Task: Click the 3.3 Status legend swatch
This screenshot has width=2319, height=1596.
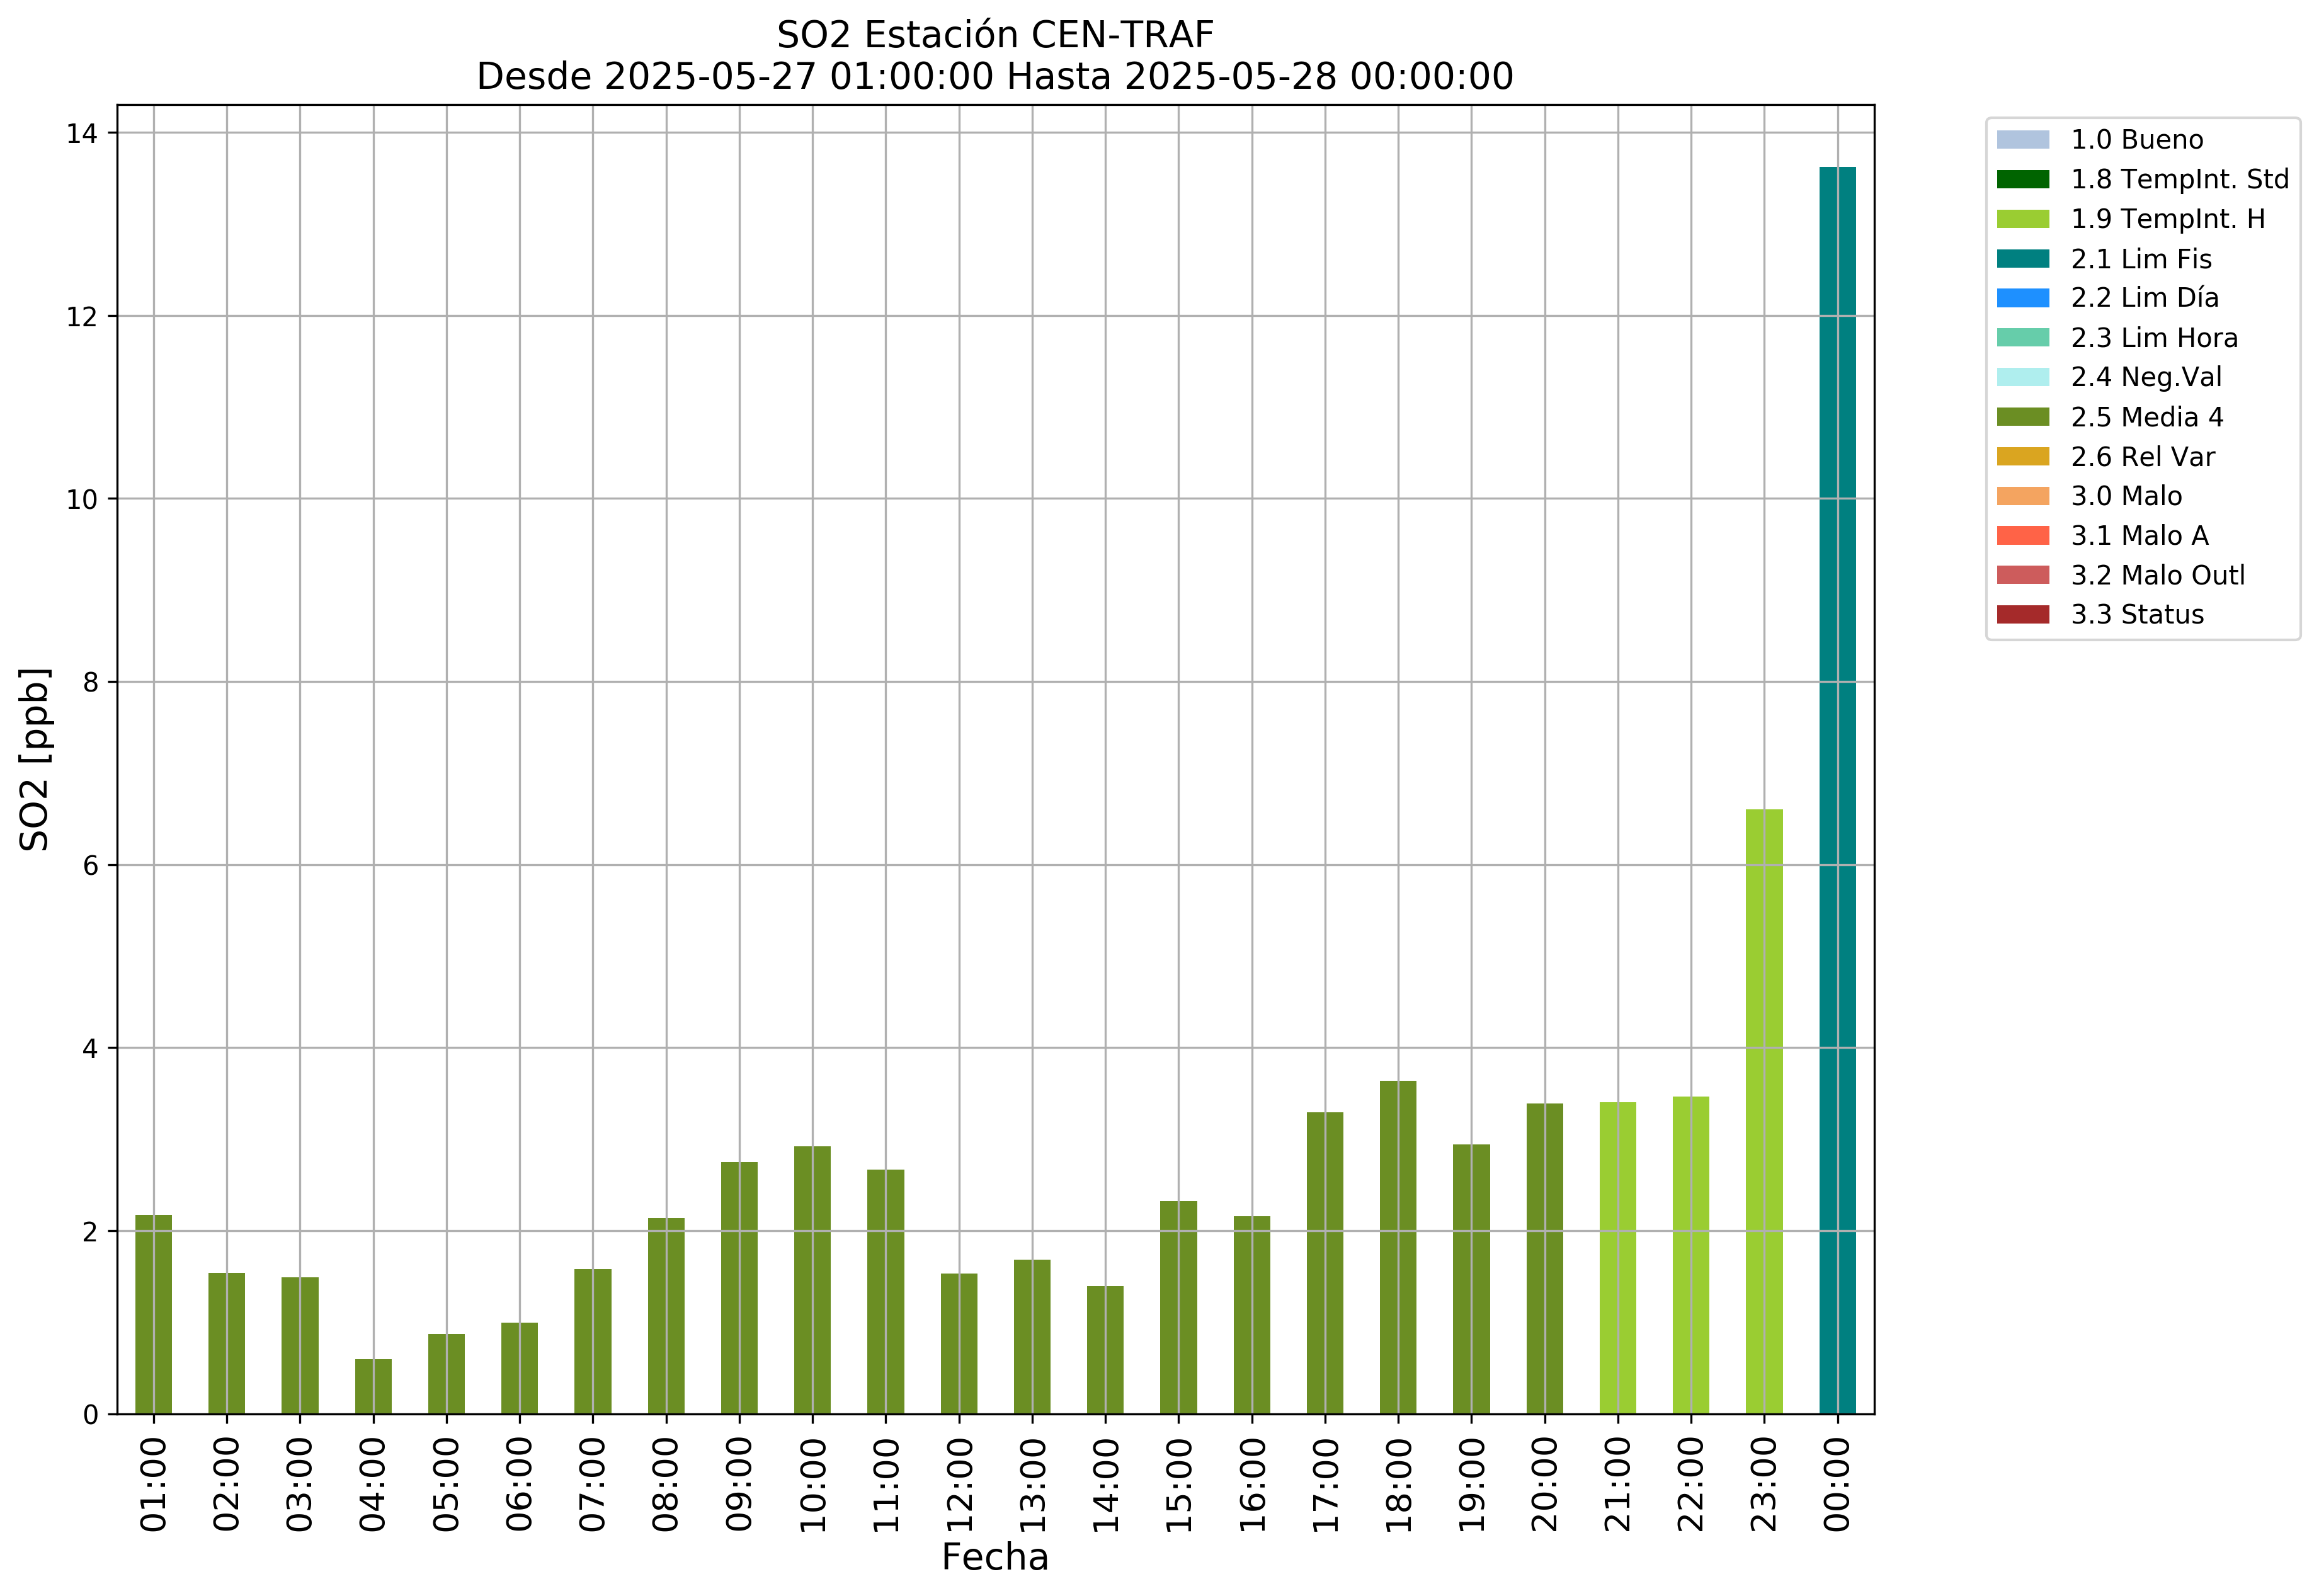Action: click(x=2022, y=615)
